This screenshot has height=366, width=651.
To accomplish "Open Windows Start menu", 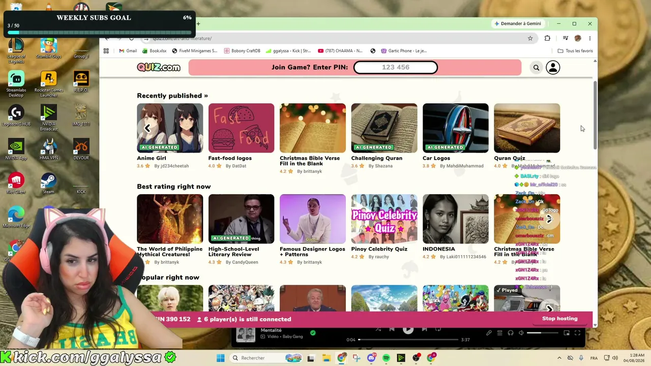I will [220, 358].
